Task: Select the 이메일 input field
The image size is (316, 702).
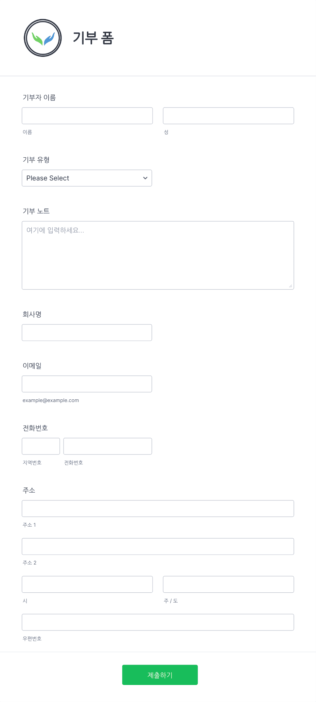Action: pyautogui.click(x=87, y=384)
